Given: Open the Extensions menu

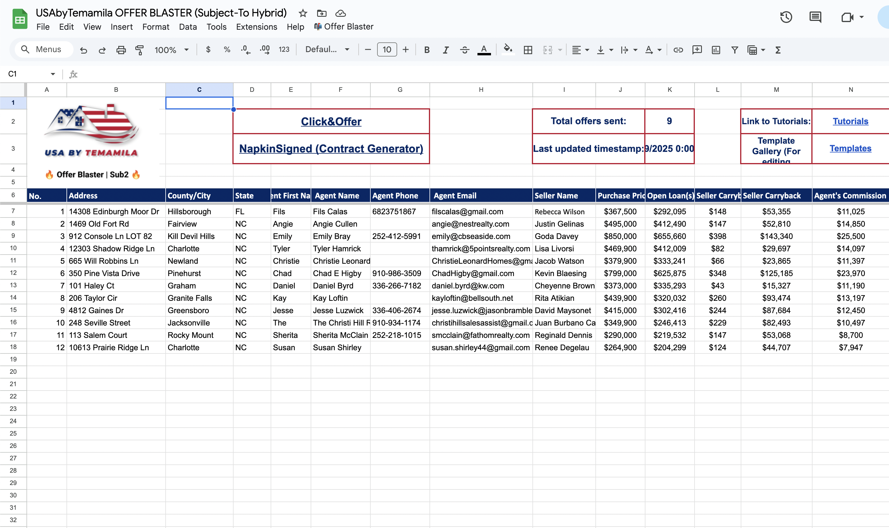Looking at the screenshot, I should click(257, 27).
